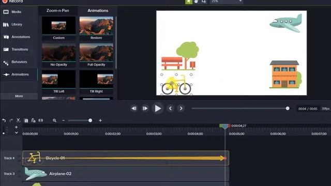Open the Annotations panel

pos(17,37)
